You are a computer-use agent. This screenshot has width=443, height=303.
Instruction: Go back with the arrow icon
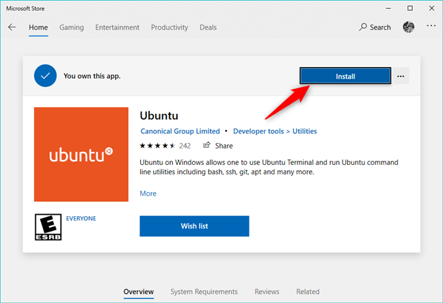pyautogui.click(x=12, y=27)
